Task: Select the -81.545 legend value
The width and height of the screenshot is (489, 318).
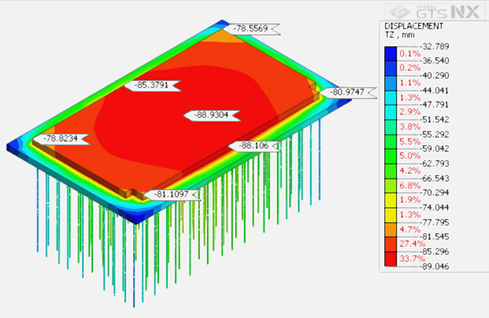Action: pos(434,237)
